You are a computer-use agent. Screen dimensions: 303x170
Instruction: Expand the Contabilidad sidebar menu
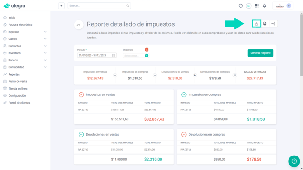25,67
